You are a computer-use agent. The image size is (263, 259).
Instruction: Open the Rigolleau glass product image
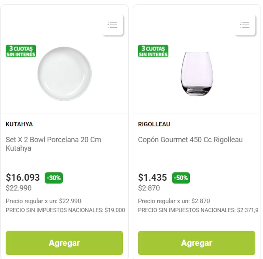pos(197,74)
